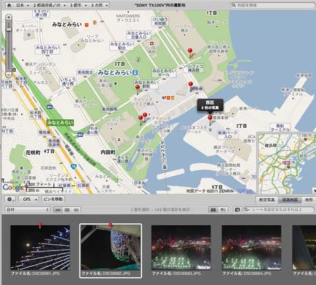Image resolution: width=316 pixels, height=285 pixels.
Task: Switch browser to filmstrip view
Action: click(58, 210)
